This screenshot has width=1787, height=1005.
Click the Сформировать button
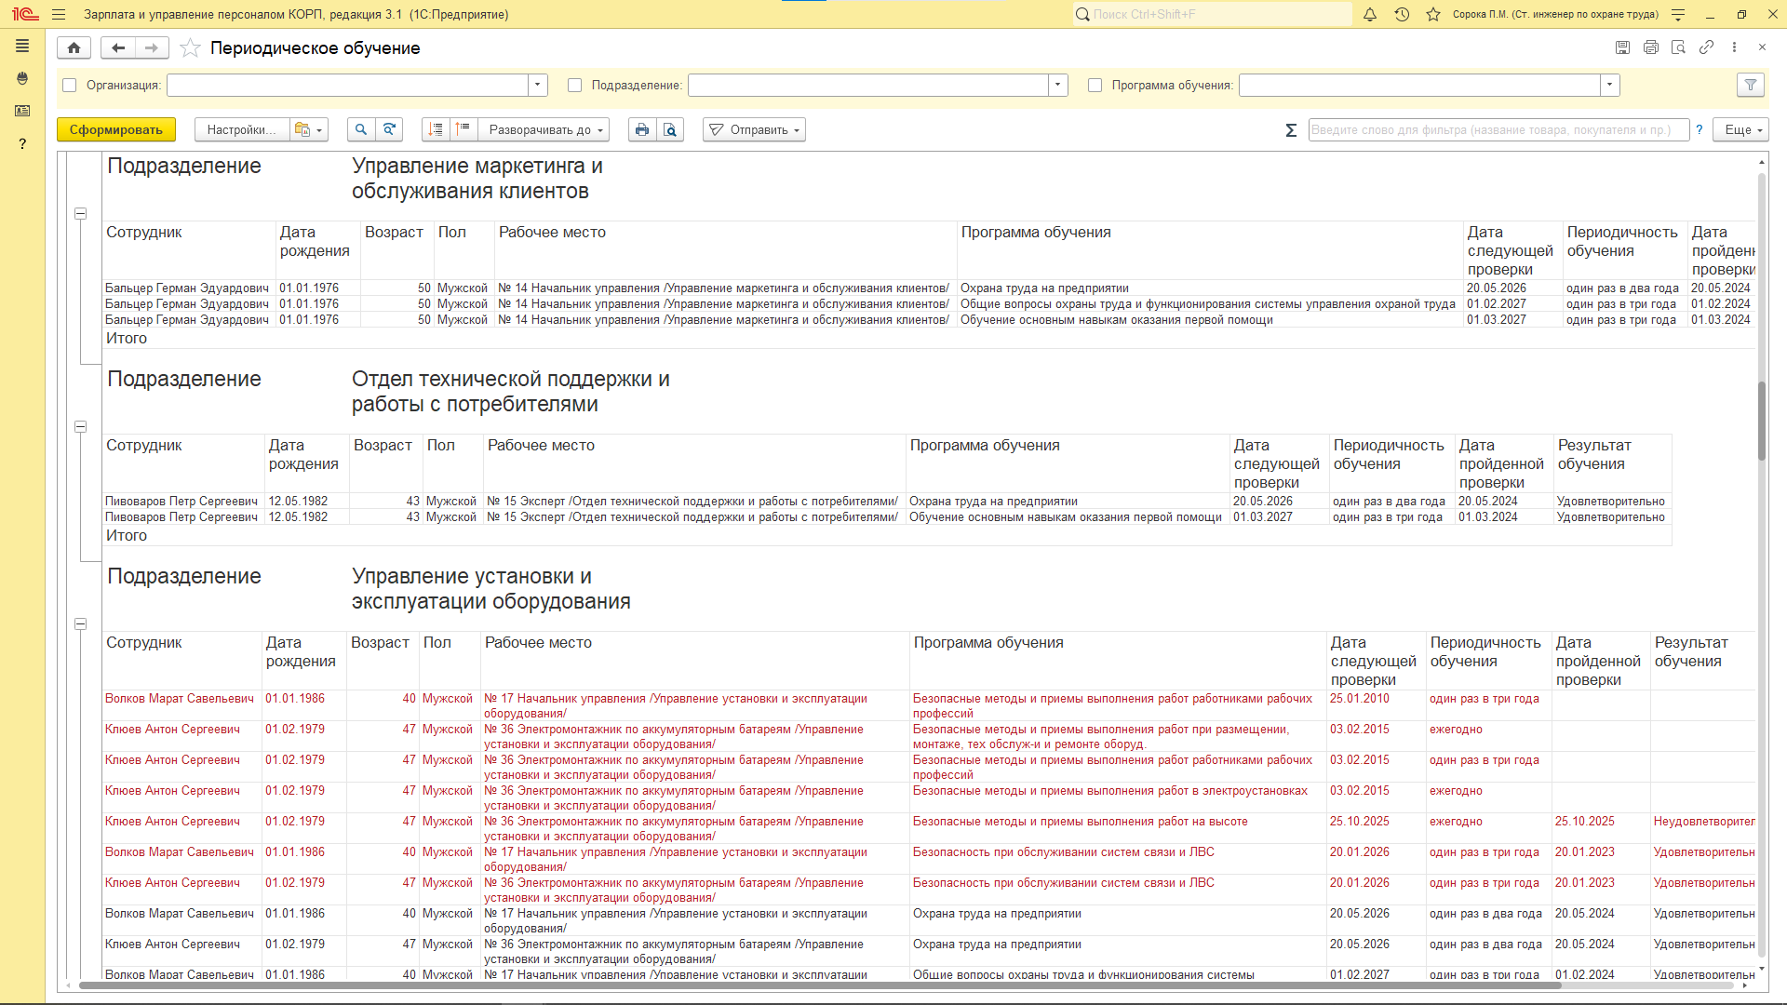tap(116, 130)
